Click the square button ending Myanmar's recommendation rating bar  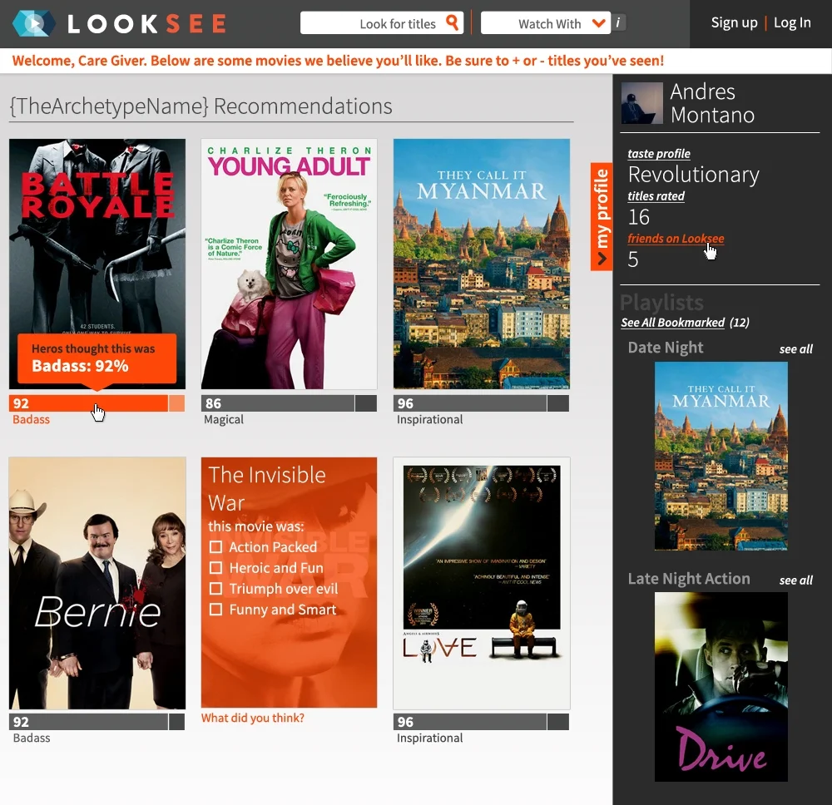[558, 403]
